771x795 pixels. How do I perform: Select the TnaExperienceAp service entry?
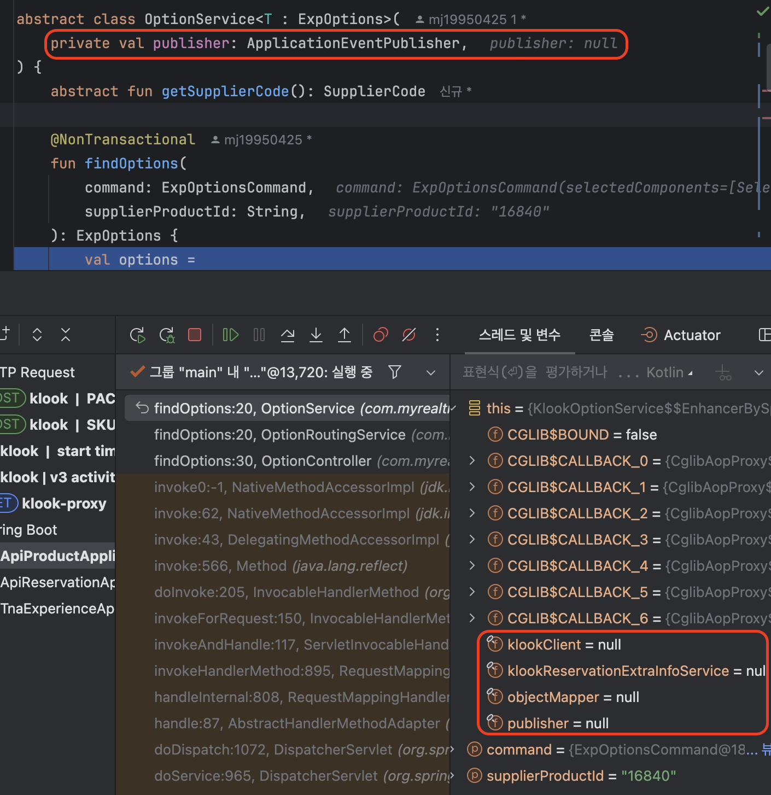click(x=57, y=609)
